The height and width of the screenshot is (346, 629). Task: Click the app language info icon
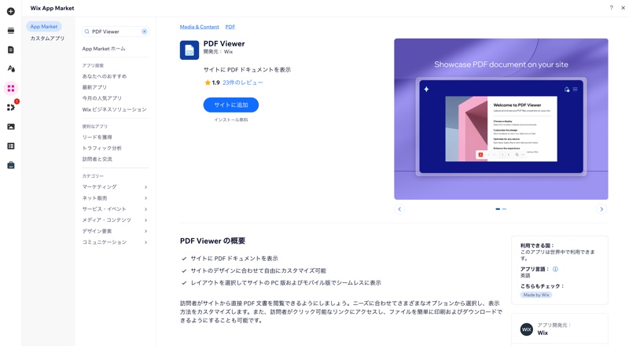[555, 269]
